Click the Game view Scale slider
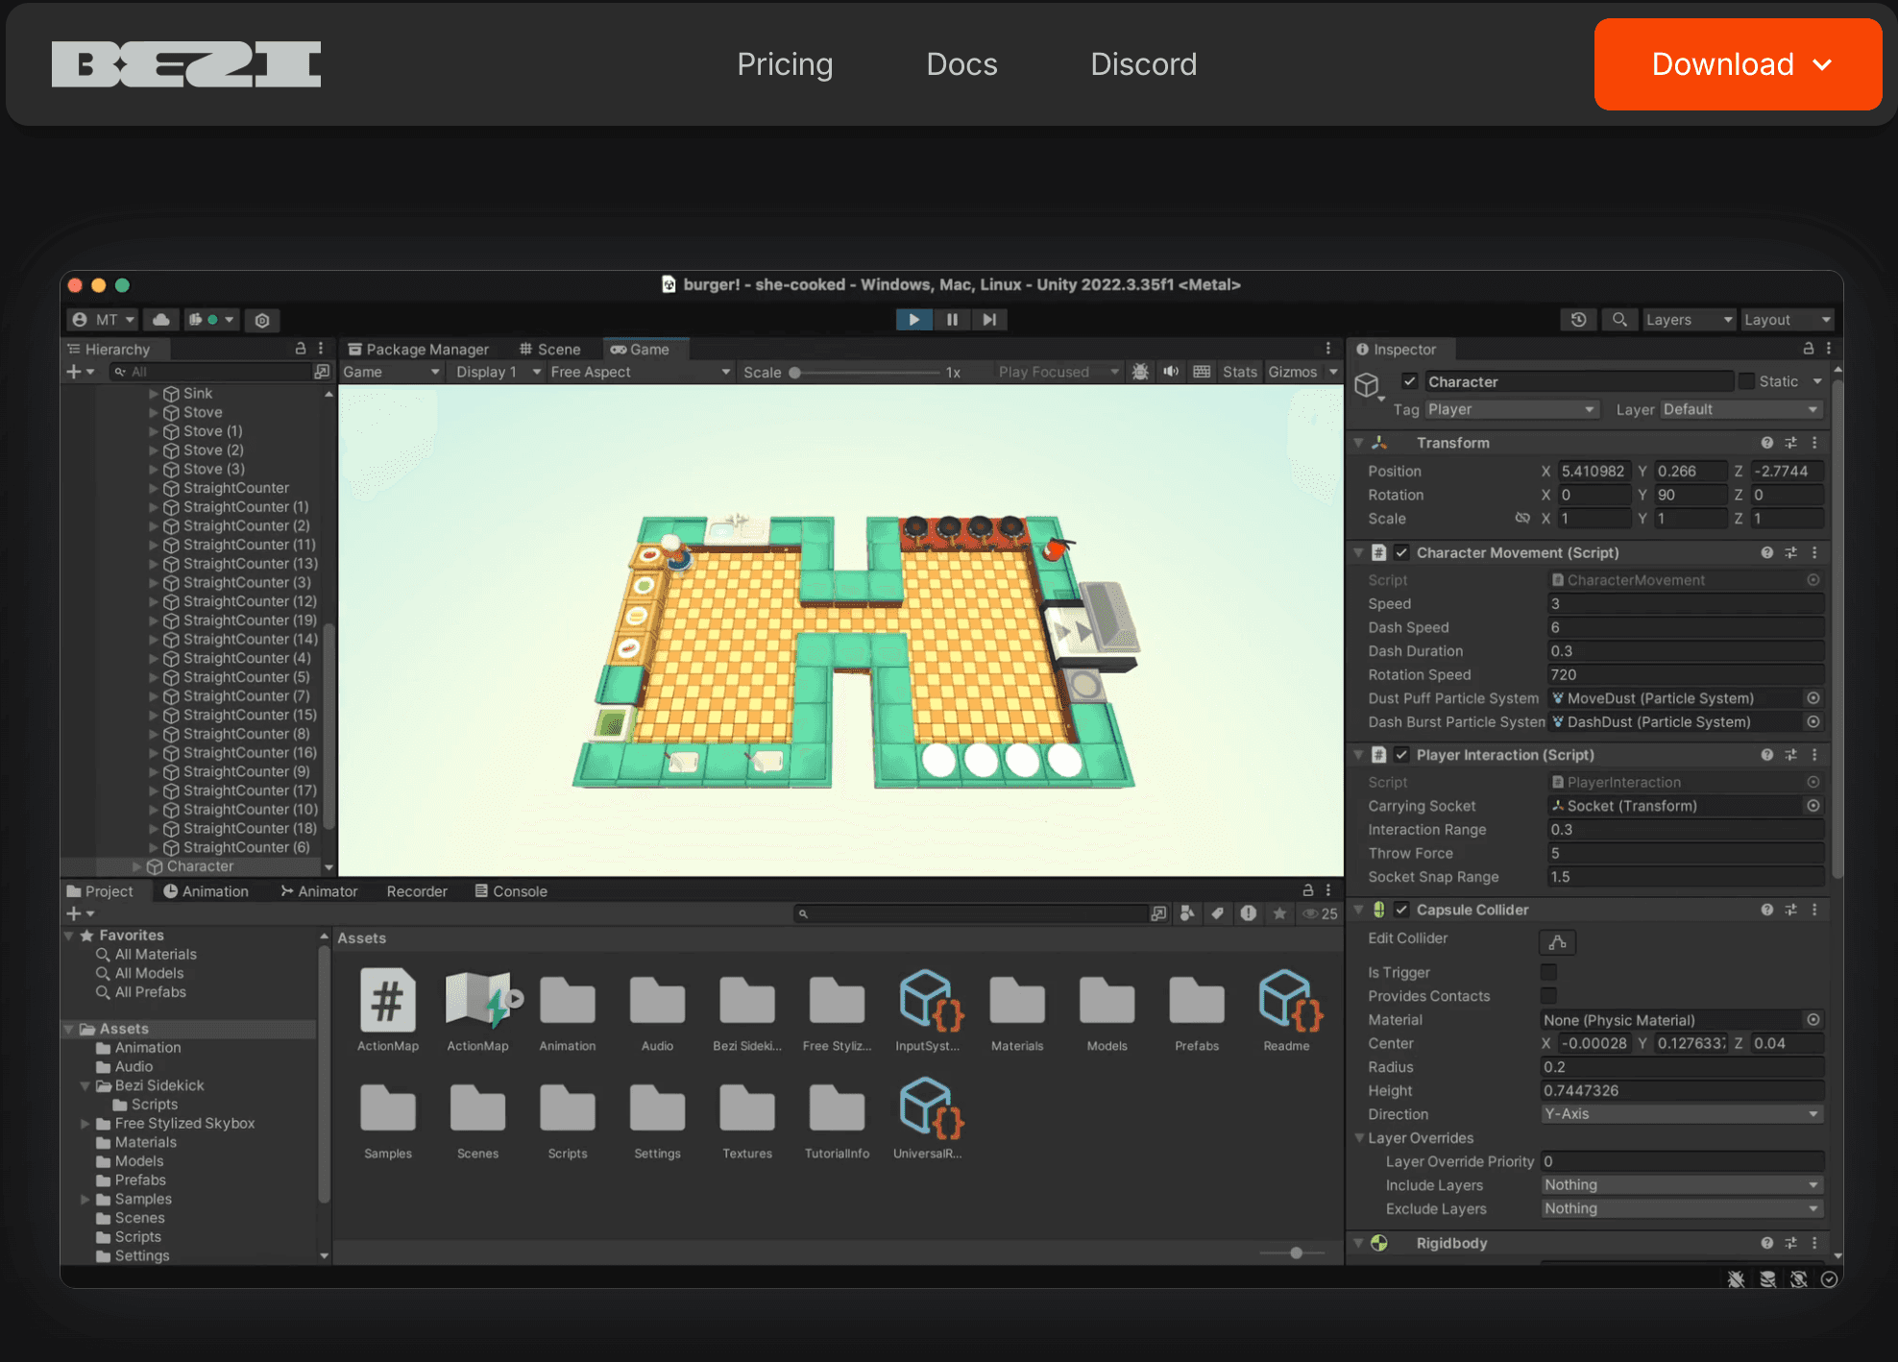The height and width of the screenshot is (1362, 1898). pyautogui.click(x=864, y=373)
